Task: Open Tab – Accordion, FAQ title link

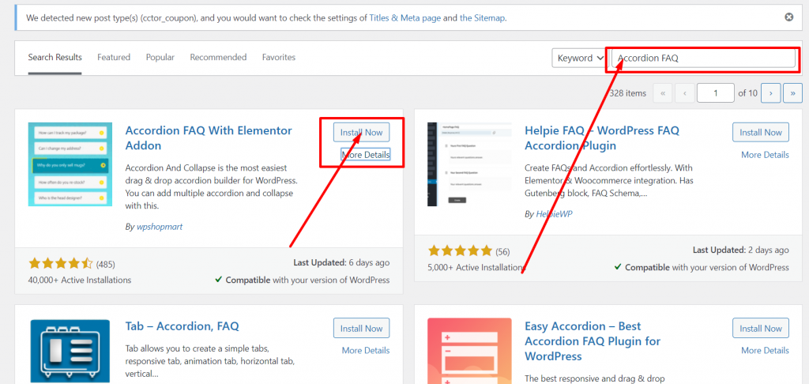Action: point(182,326)
